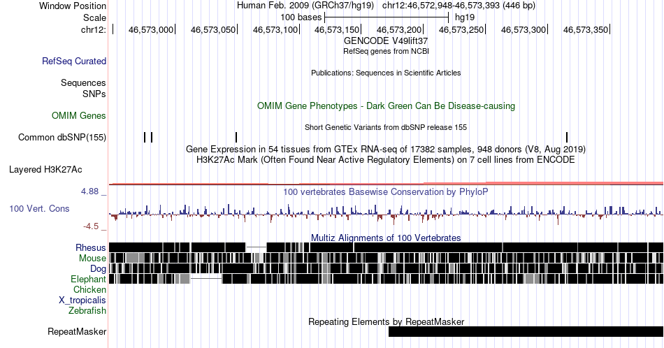Click the Rhesus alignment species label
This screenshot has width=664, height=348.
click(91, 247)
